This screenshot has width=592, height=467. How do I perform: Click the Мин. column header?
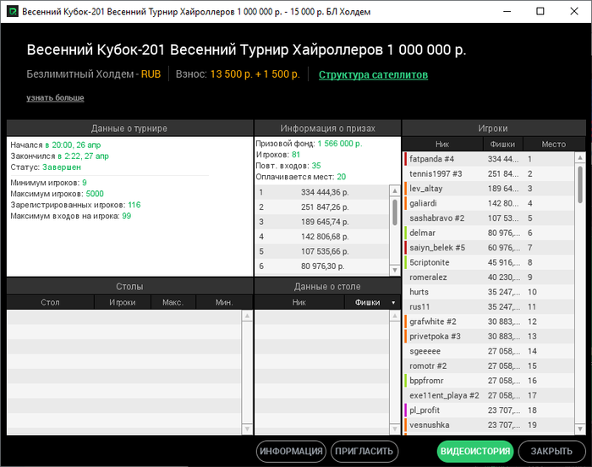tap(224, 302)
